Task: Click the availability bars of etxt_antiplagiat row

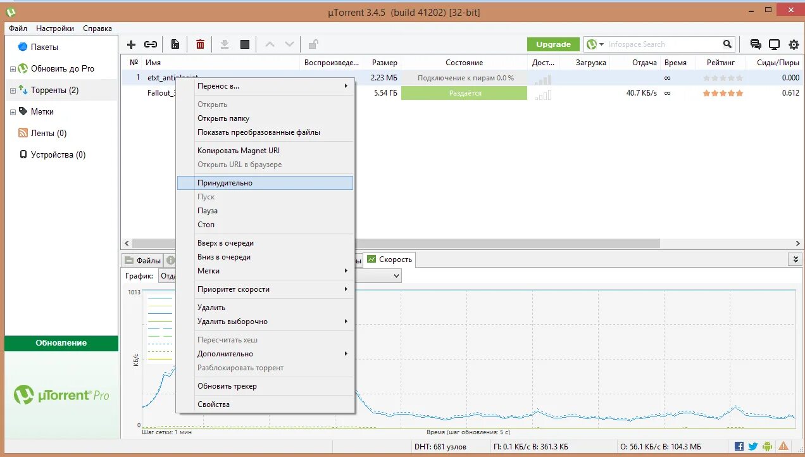Action: [x=543, y=78]
